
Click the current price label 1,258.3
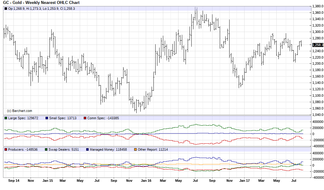pyautogui.click(x=318, y=45)
